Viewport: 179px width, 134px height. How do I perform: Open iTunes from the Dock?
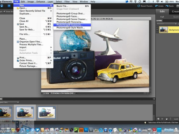click(111, 130)
